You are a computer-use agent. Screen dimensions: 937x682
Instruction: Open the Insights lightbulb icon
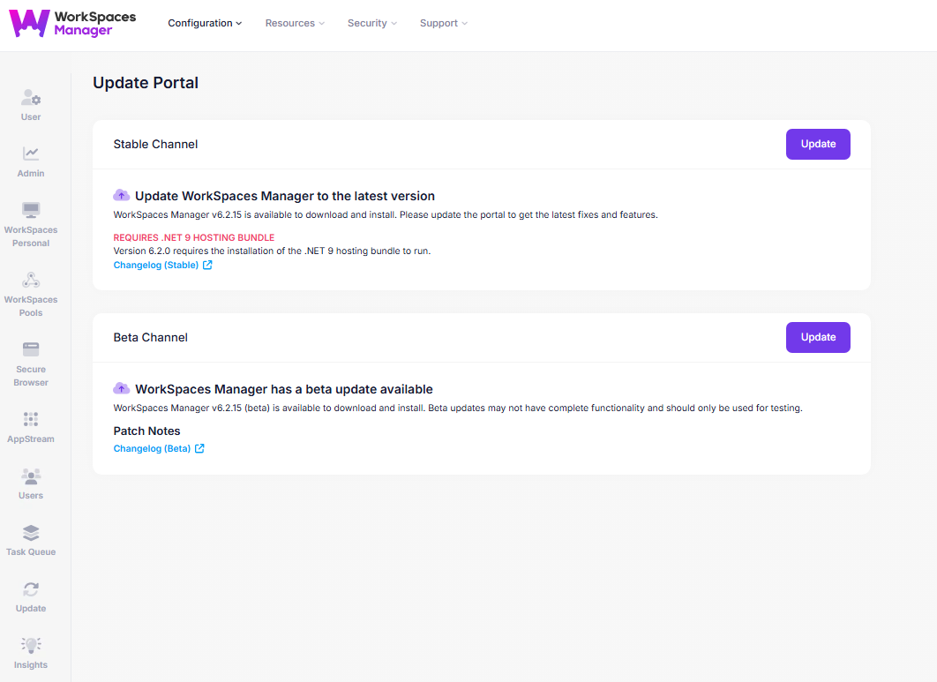[31, 647]
